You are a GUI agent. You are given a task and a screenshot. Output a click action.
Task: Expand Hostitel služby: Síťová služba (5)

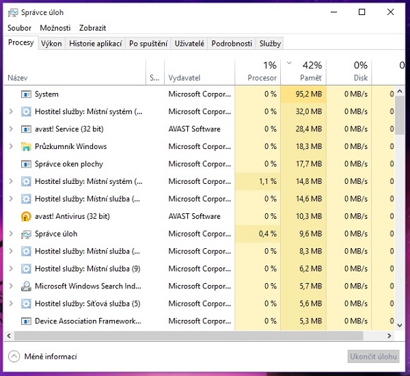11,304
